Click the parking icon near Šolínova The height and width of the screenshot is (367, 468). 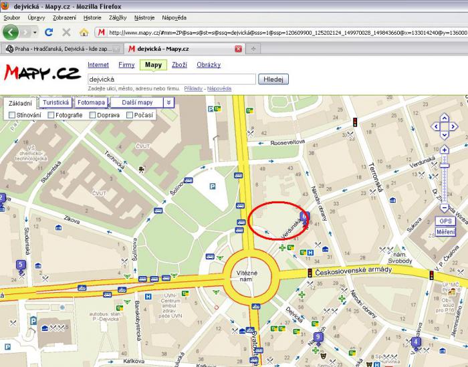tap(213, 187)
